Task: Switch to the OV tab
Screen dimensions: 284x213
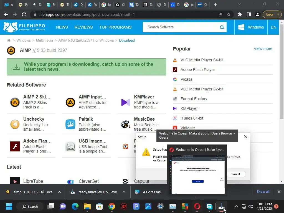Action: (202, 5)
